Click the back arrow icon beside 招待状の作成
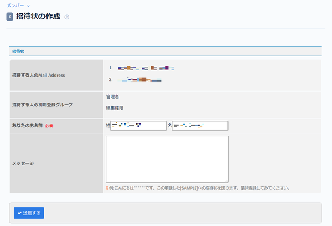 click(9, 17)
